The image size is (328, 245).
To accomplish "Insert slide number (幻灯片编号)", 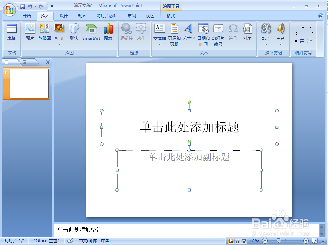I will [218, 35].
